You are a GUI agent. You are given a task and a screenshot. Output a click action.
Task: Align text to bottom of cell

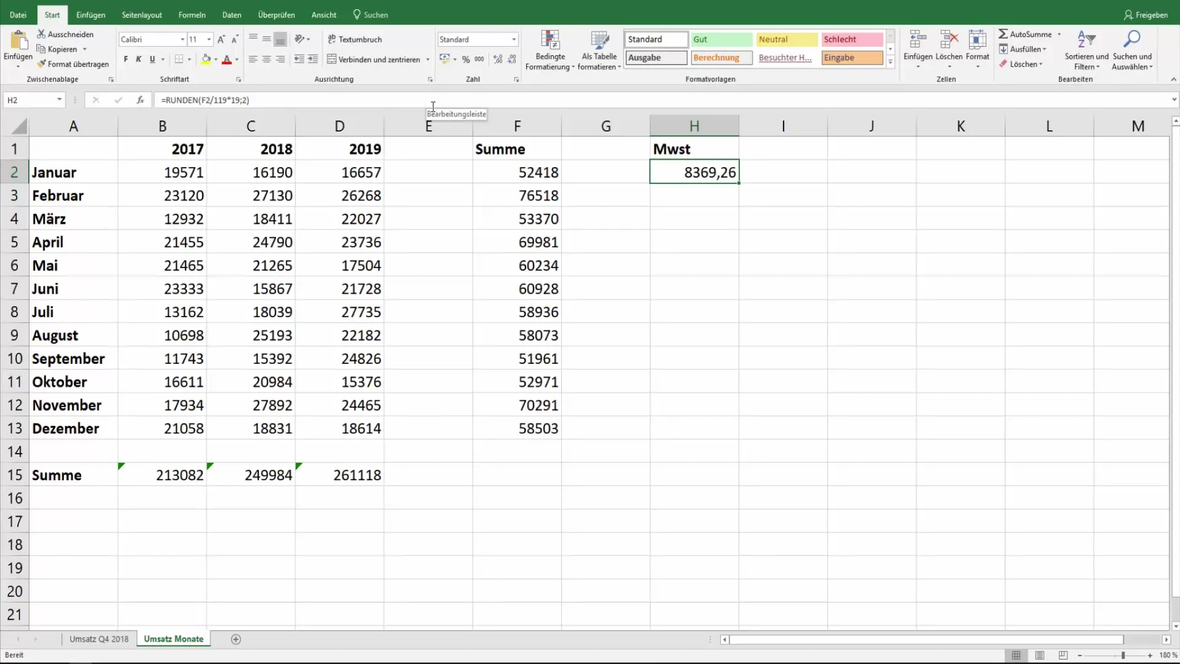(x=280, y=39)
